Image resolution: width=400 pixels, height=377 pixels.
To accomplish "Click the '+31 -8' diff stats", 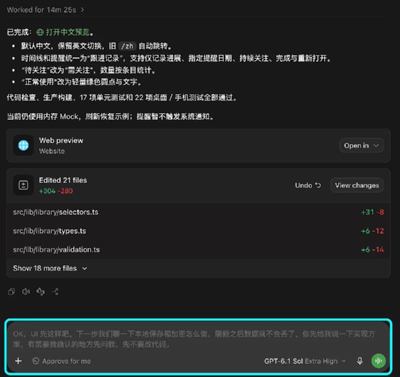I will point(372,212).
